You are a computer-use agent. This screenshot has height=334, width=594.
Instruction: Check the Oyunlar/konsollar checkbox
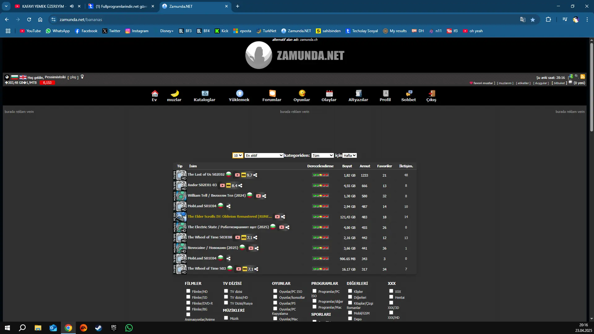pos(275,297)
